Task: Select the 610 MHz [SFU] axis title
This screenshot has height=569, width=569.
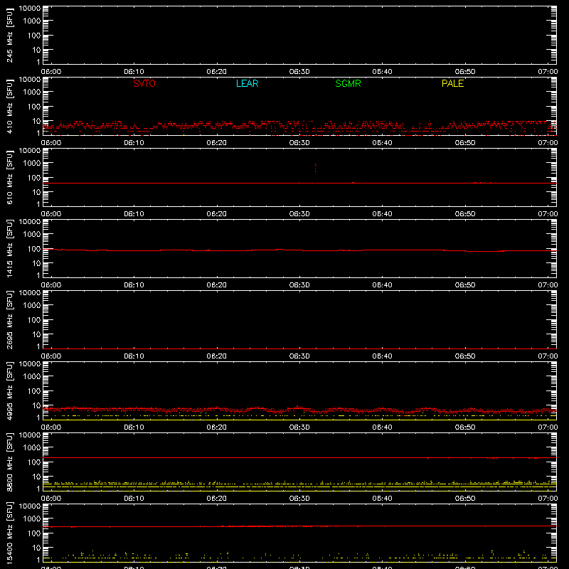Action: click(x=9, y=177)
